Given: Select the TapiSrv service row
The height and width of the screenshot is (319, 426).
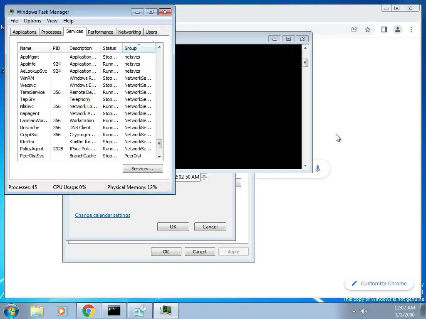Looking at the screenshot, I should (87, 99).
